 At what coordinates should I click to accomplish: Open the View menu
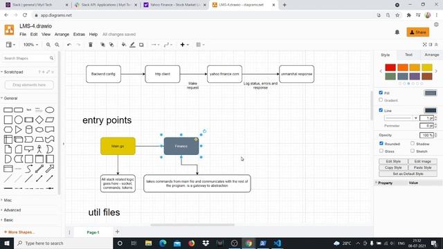(x=46, y=34)
